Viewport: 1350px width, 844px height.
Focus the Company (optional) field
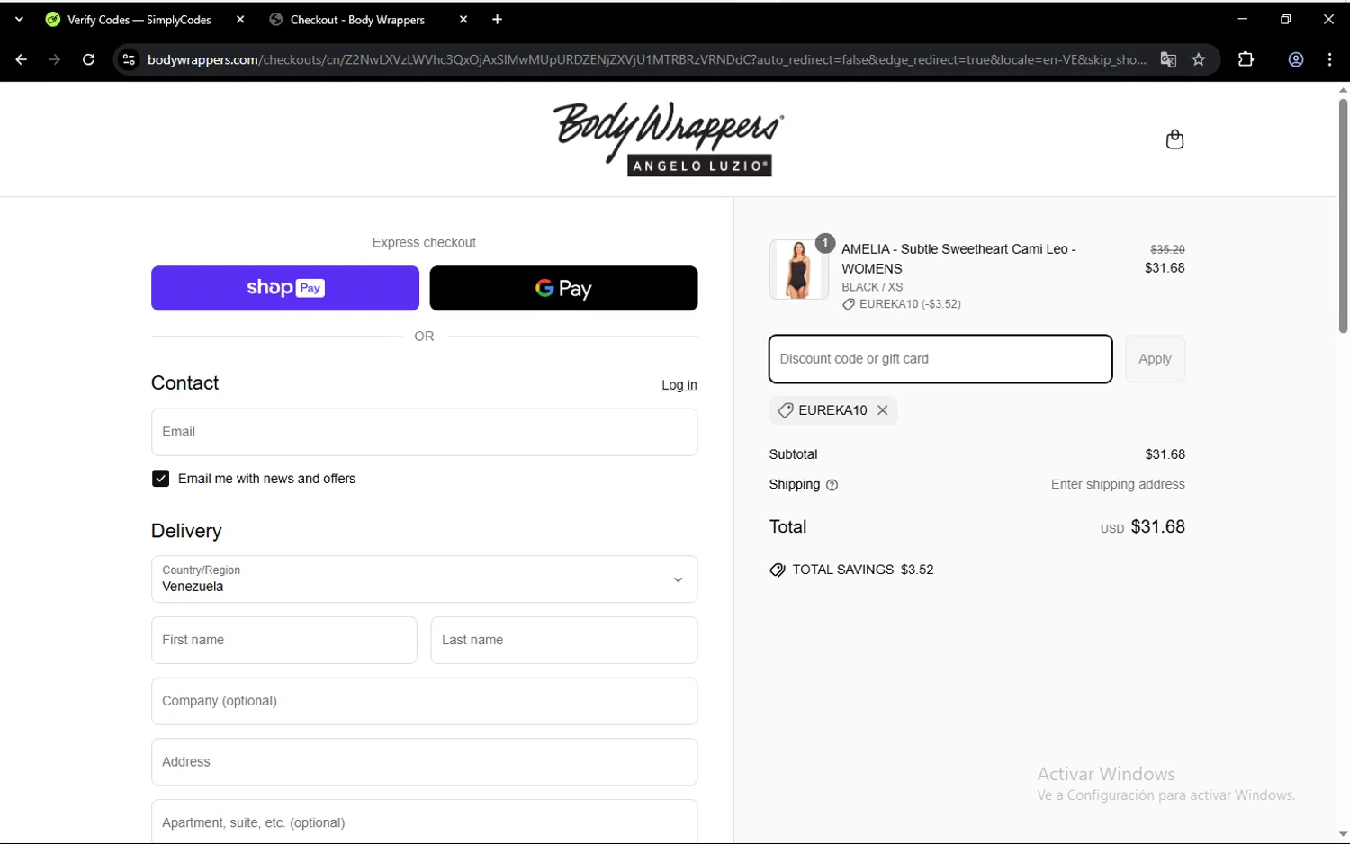click(424, 701)
